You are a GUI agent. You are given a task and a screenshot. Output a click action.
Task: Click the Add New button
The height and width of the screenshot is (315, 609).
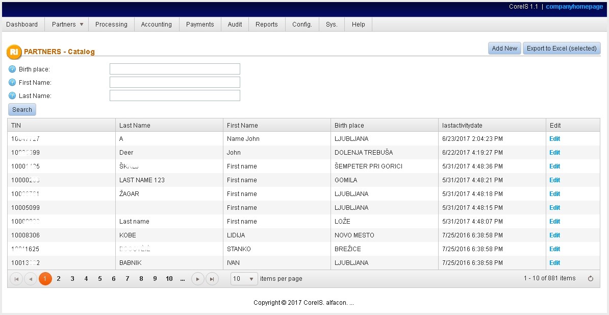click(504, 49)
